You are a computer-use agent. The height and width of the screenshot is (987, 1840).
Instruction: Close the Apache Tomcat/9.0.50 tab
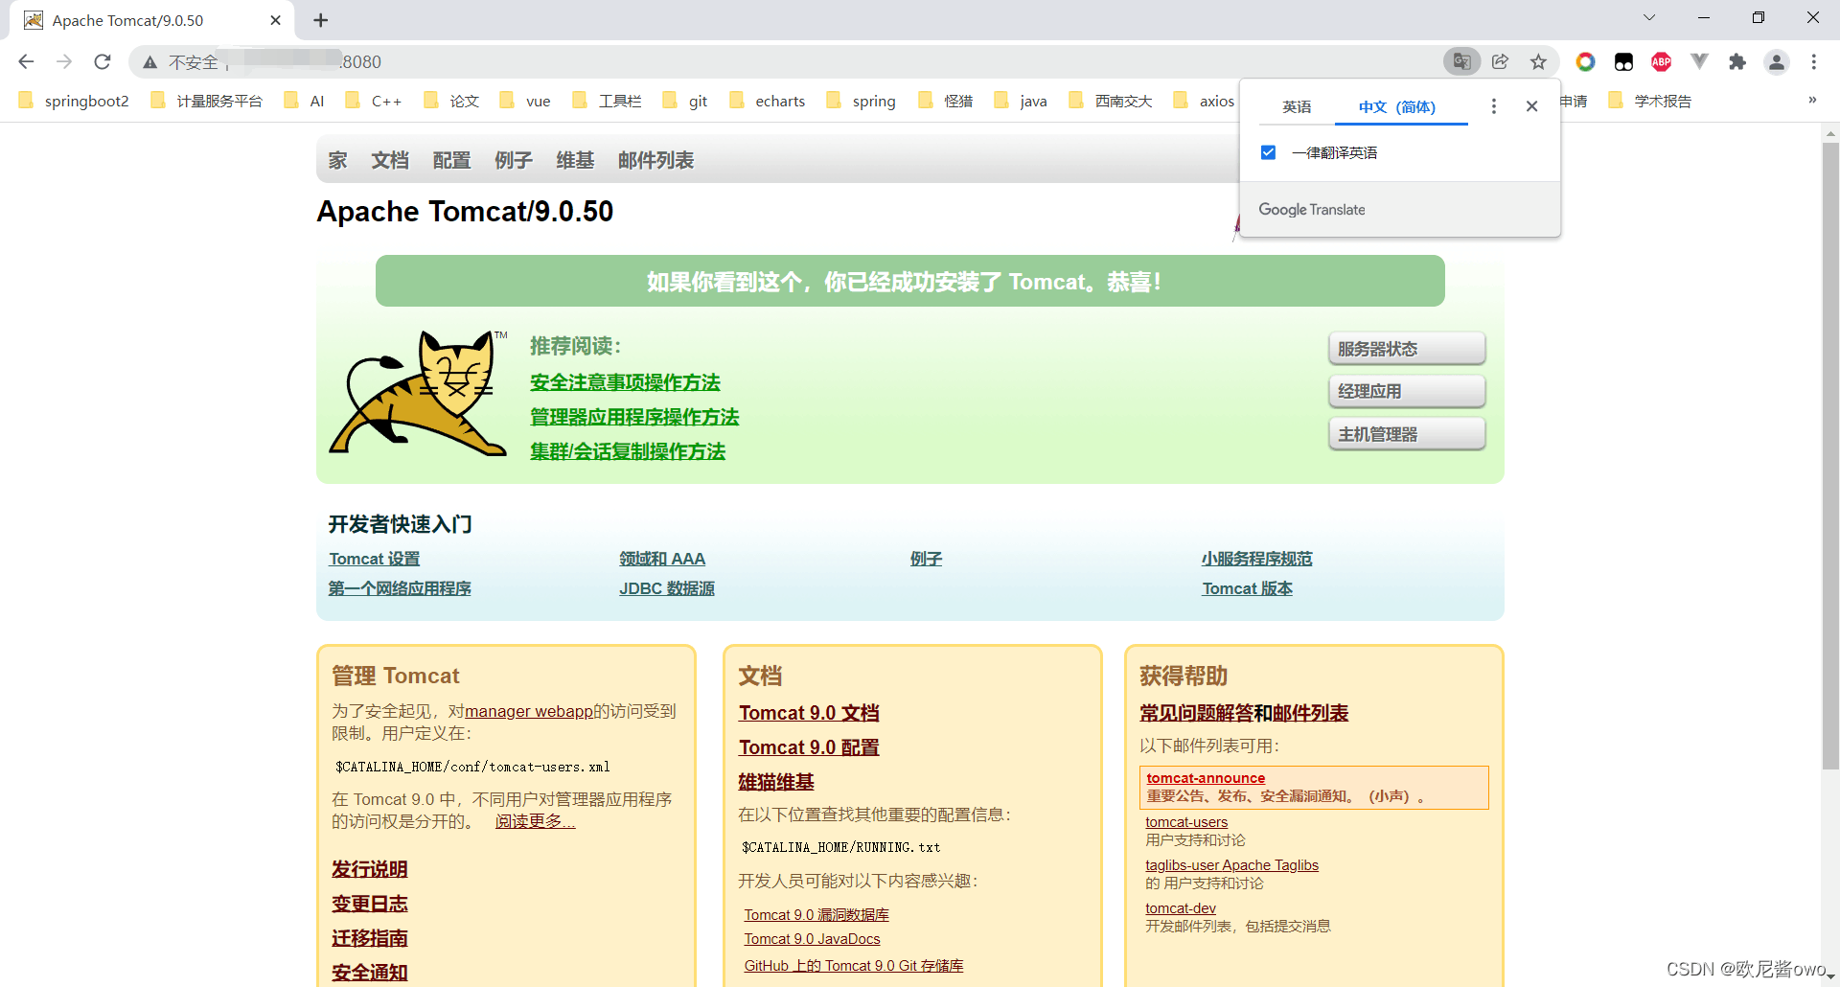pyautogui.click(x=276, y=20)
